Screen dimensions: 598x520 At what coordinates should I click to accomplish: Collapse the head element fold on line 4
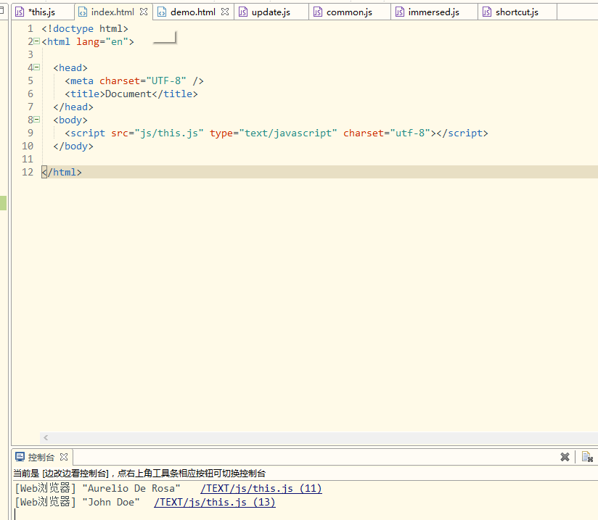coord(36,67)
